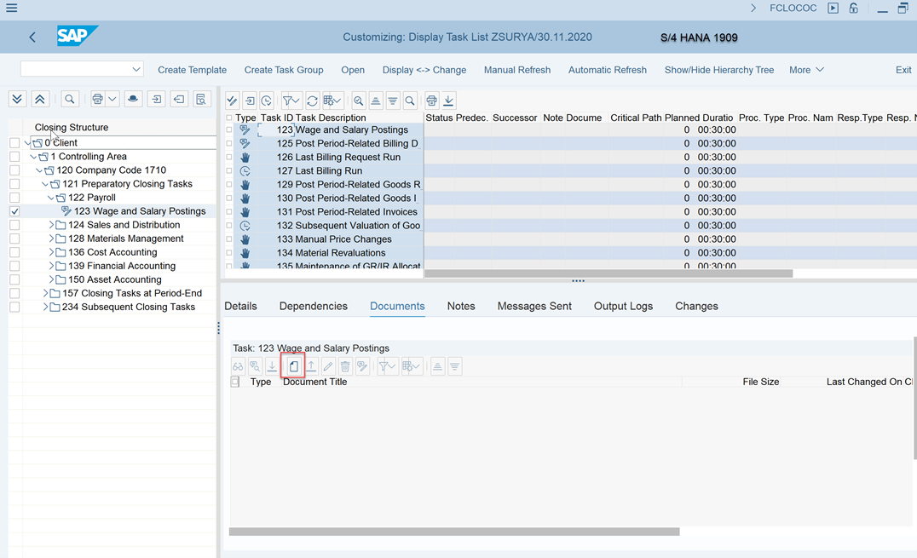This screenshot has height=558, width=917.
Task: Click the search icon in the Closing Structure toolbar
Action: (x=70, y=100)
